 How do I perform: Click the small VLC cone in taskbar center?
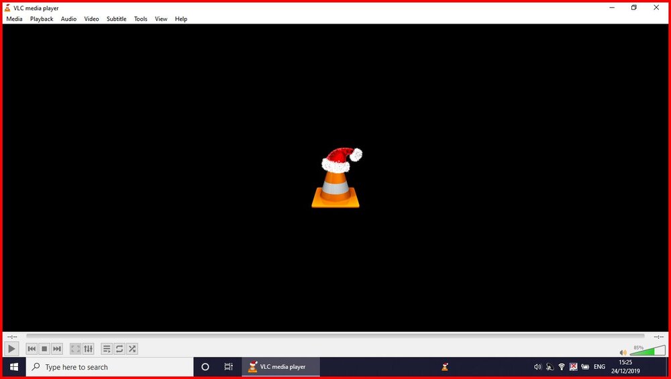pos(445,367)
